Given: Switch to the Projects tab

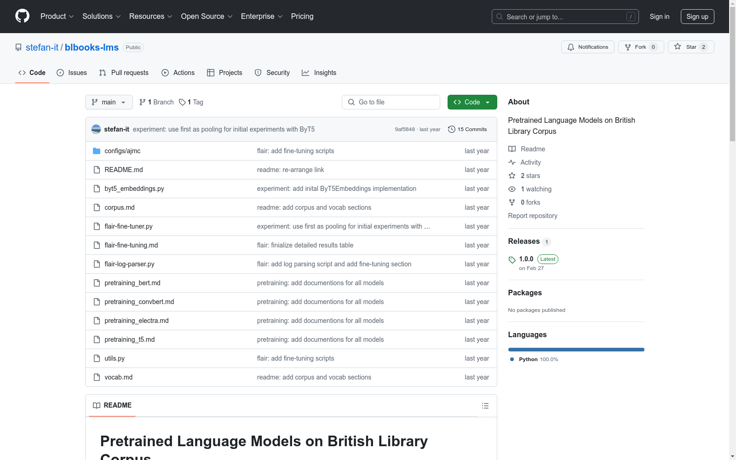Looking at the screenshot, I should click(224, 73).
